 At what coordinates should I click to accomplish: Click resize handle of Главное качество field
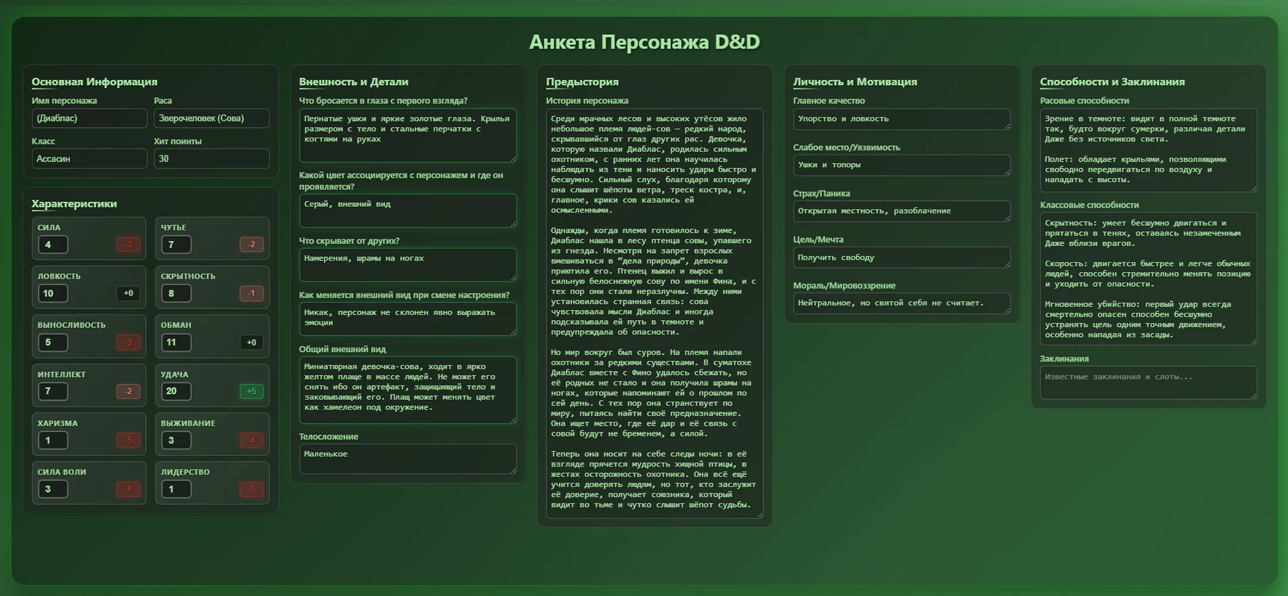pyautogui.click(x=1007, y=125)
